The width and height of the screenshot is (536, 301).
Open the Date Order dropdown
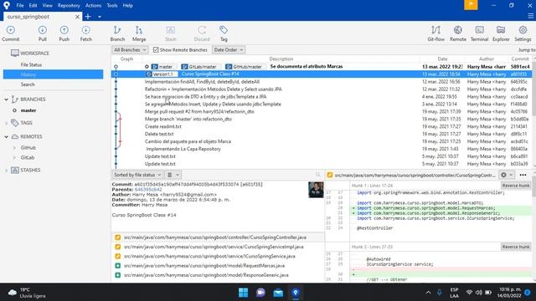coord(229,50)
